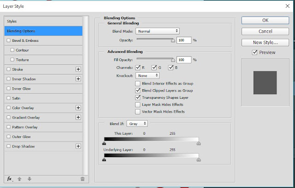The height and width of the screenshot is (188, 295).
Task: Add another Color Overlay with the plus icon
Action: coord(78,108)
